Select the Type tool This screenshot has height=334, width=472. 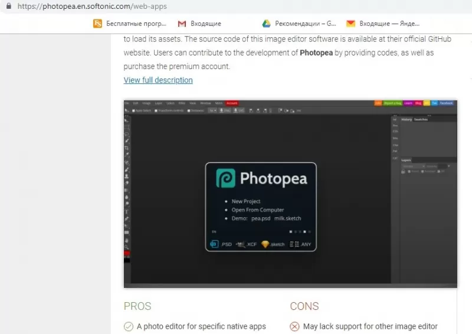pos(126,212)
